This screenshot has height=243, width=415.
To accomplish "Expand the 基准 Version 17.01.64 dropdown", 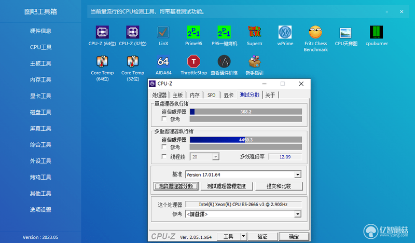I will point(298,174).
